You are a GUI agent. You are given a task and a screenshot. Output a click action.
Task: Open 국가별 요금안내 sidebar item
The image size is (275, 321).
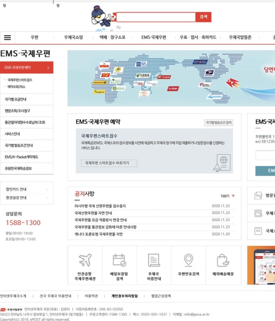(x=27, y=99)
